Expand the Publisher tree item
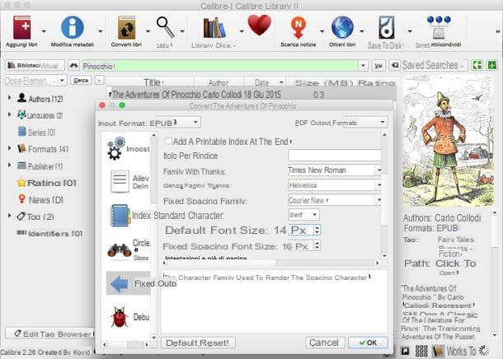The height and width of the screenshot is (359, 503). pos(9,166)
